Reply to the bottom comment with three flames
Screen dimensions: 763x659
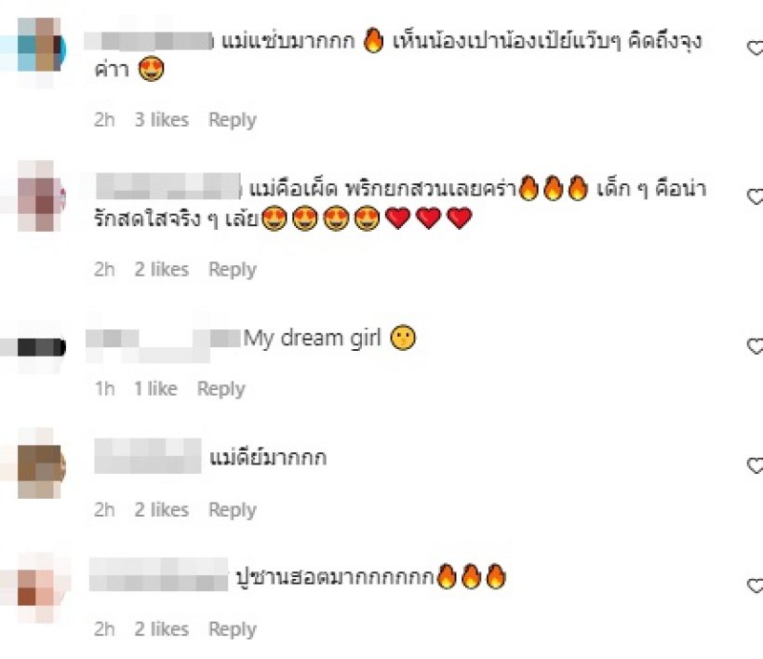[x=232, y=629]
